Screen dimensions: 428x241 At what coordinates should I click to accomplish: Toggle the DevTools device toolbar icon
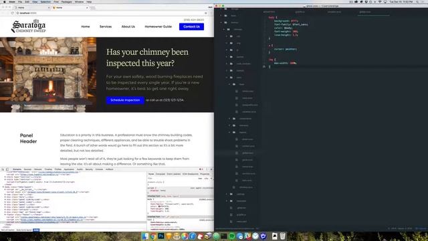[x=7, y=169]
